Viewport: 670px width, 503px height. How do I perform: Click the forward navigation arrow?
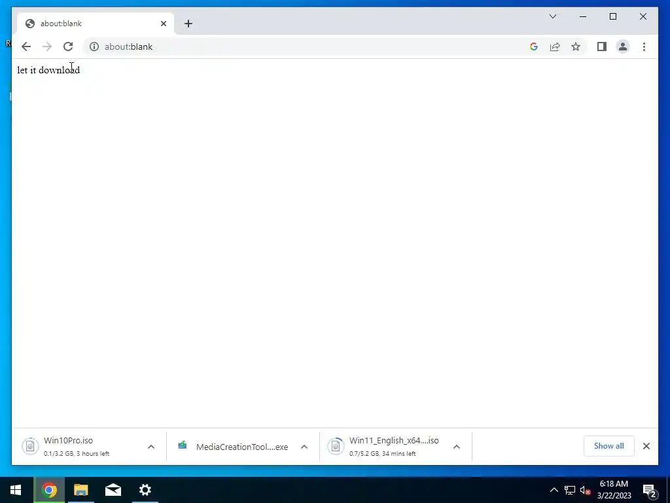(x=47, y=47)
